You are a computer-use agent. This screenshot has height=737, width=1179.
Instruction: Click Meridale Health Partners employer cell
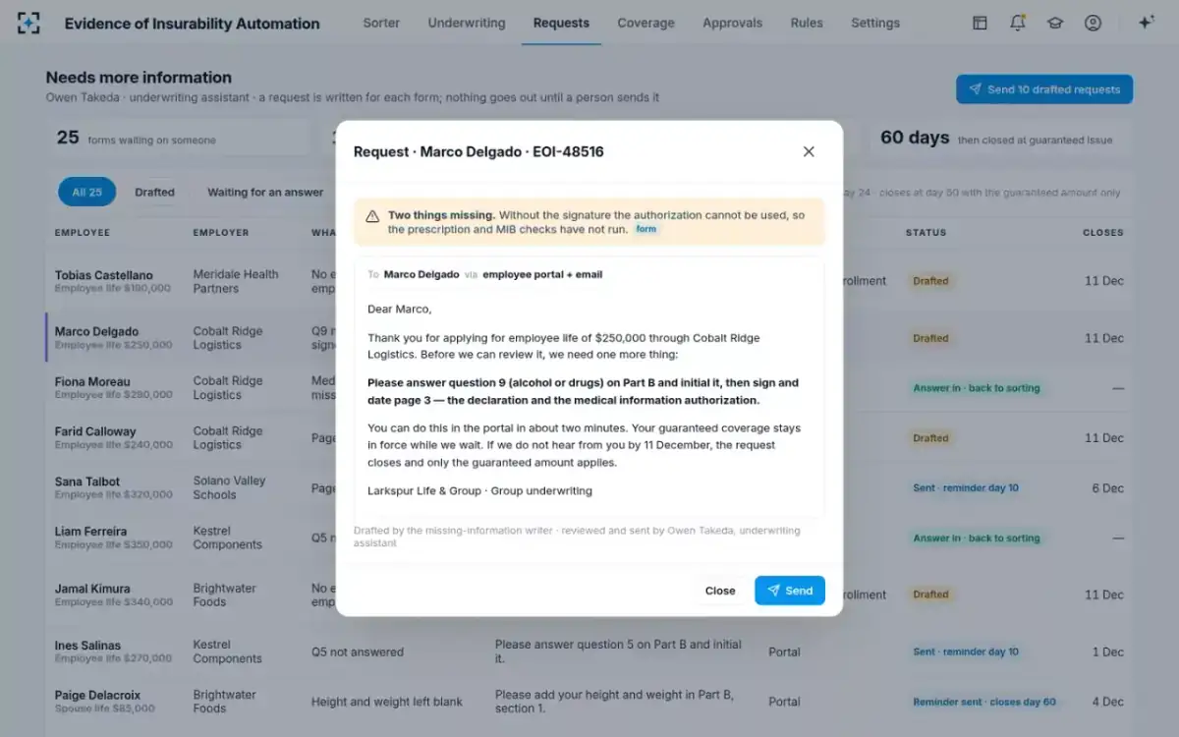(236, 281)
